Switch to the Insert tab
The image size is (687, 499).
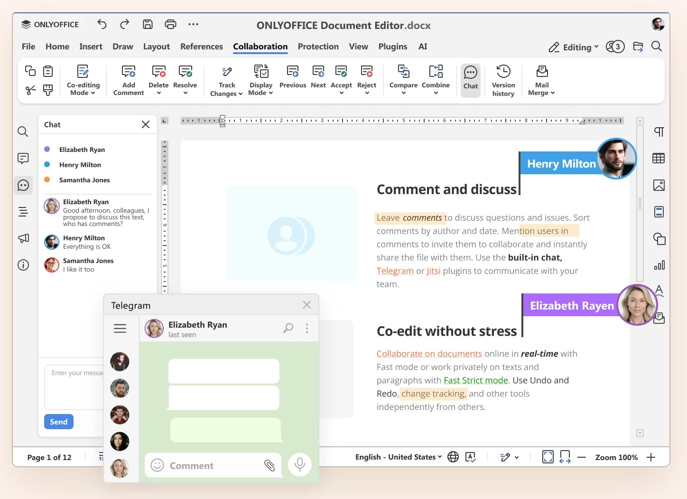pos(91,47)
